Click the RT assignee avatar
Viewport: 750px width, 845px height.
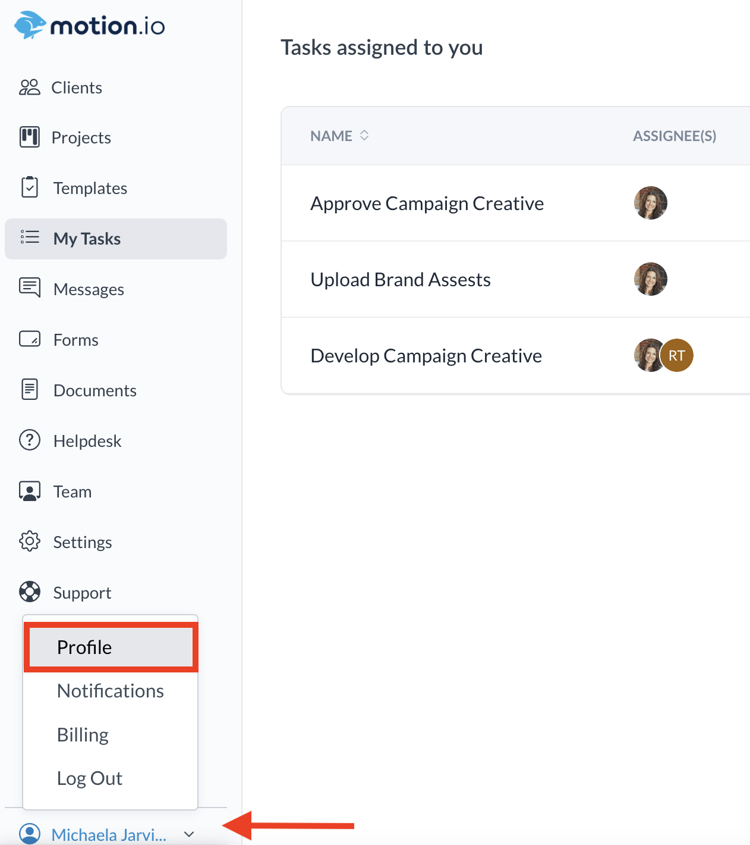678,356
